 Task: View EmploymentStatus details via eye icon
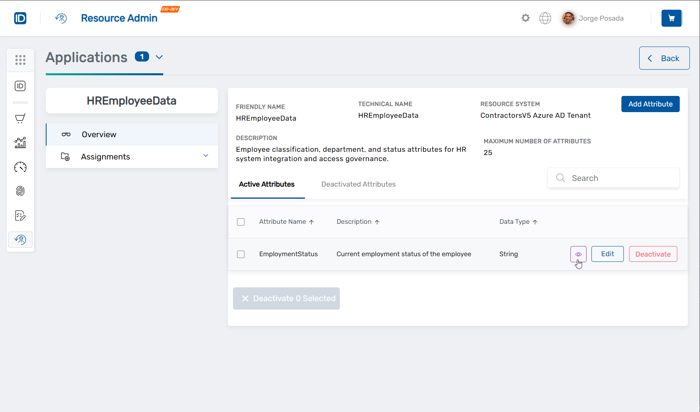pos(578,254)
